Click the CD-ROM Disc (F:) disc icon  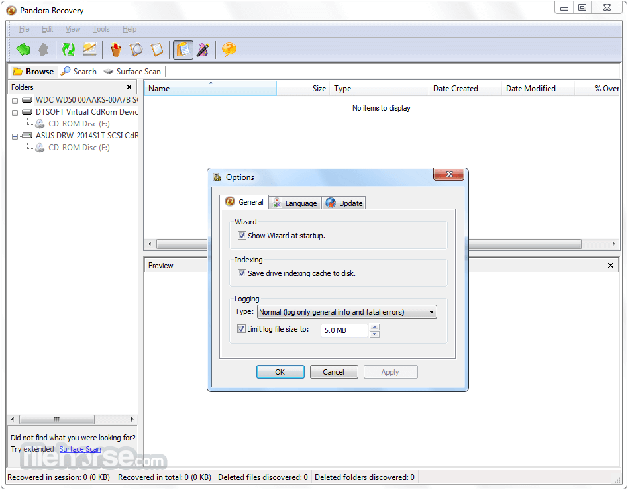pos(40,124)
